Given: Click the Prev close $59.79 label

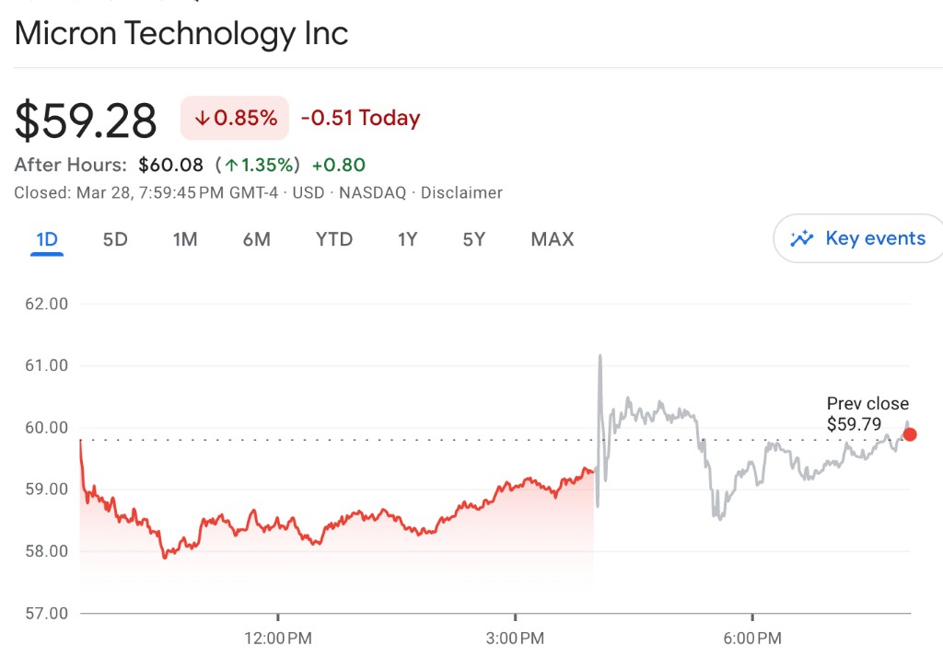Looking at the screenshot, I should tap(867, 414).
